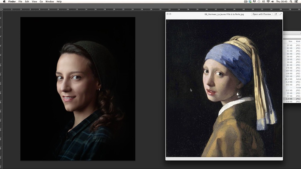The height and width of the screenshot is (169, 301).
Task: Click the horizontal ruler above the canvas
Action: pos(150,9)
